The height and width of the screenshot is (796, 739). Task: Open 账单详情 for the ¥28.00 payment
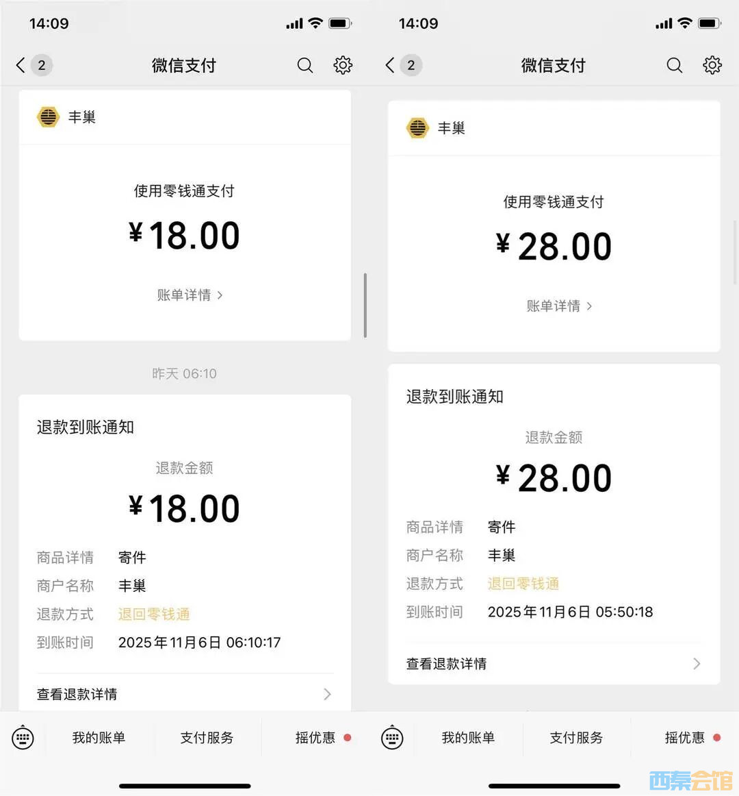[559, 306]
